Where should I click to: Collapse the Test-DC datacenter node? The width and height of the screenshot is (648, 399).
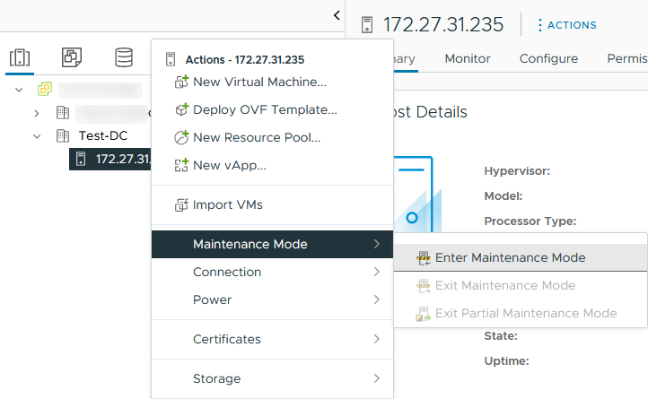coord(37,136)
